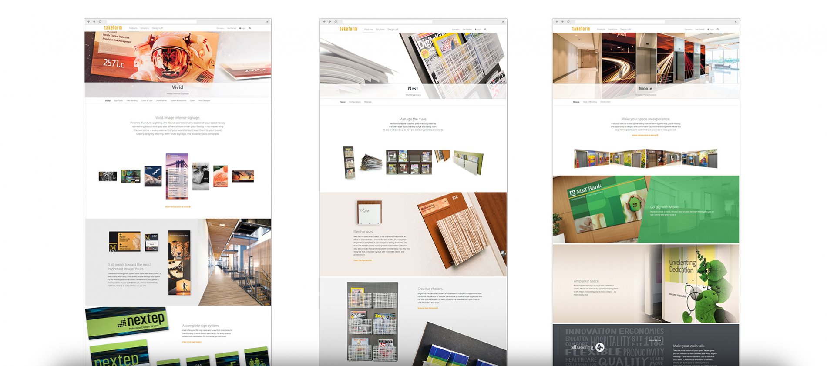Open Products menu in the Nest window
The width and height of the screenshot is (827, 366).
[x=369, y=30]
